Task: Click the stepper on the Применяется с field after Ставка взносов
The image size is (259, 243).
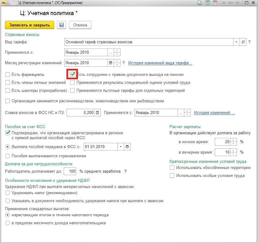Action: click(187, 113)
